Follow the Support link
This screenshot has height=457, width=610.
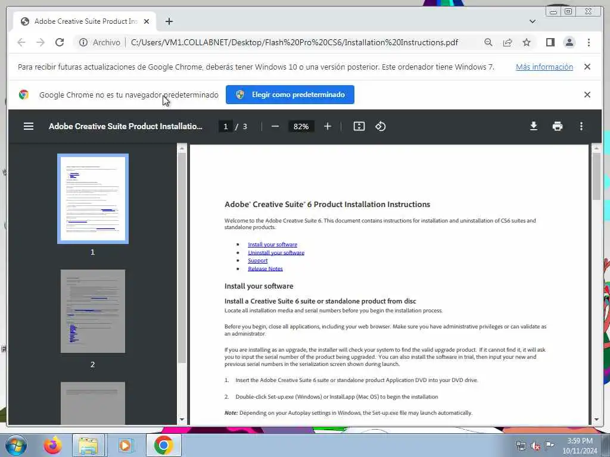257,261
